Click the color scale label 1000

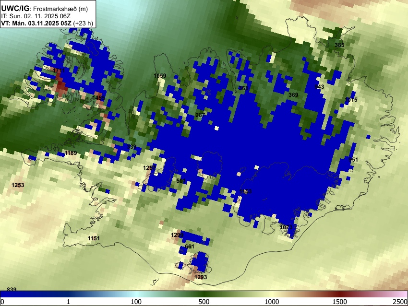272,302
